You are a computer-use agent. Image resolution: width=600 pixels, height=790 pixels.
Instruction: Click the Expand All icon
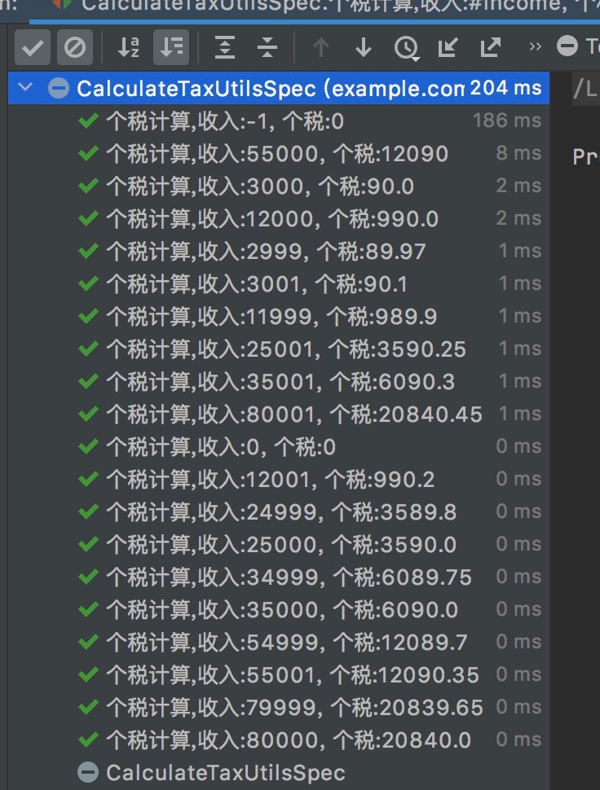coord(224,48)
